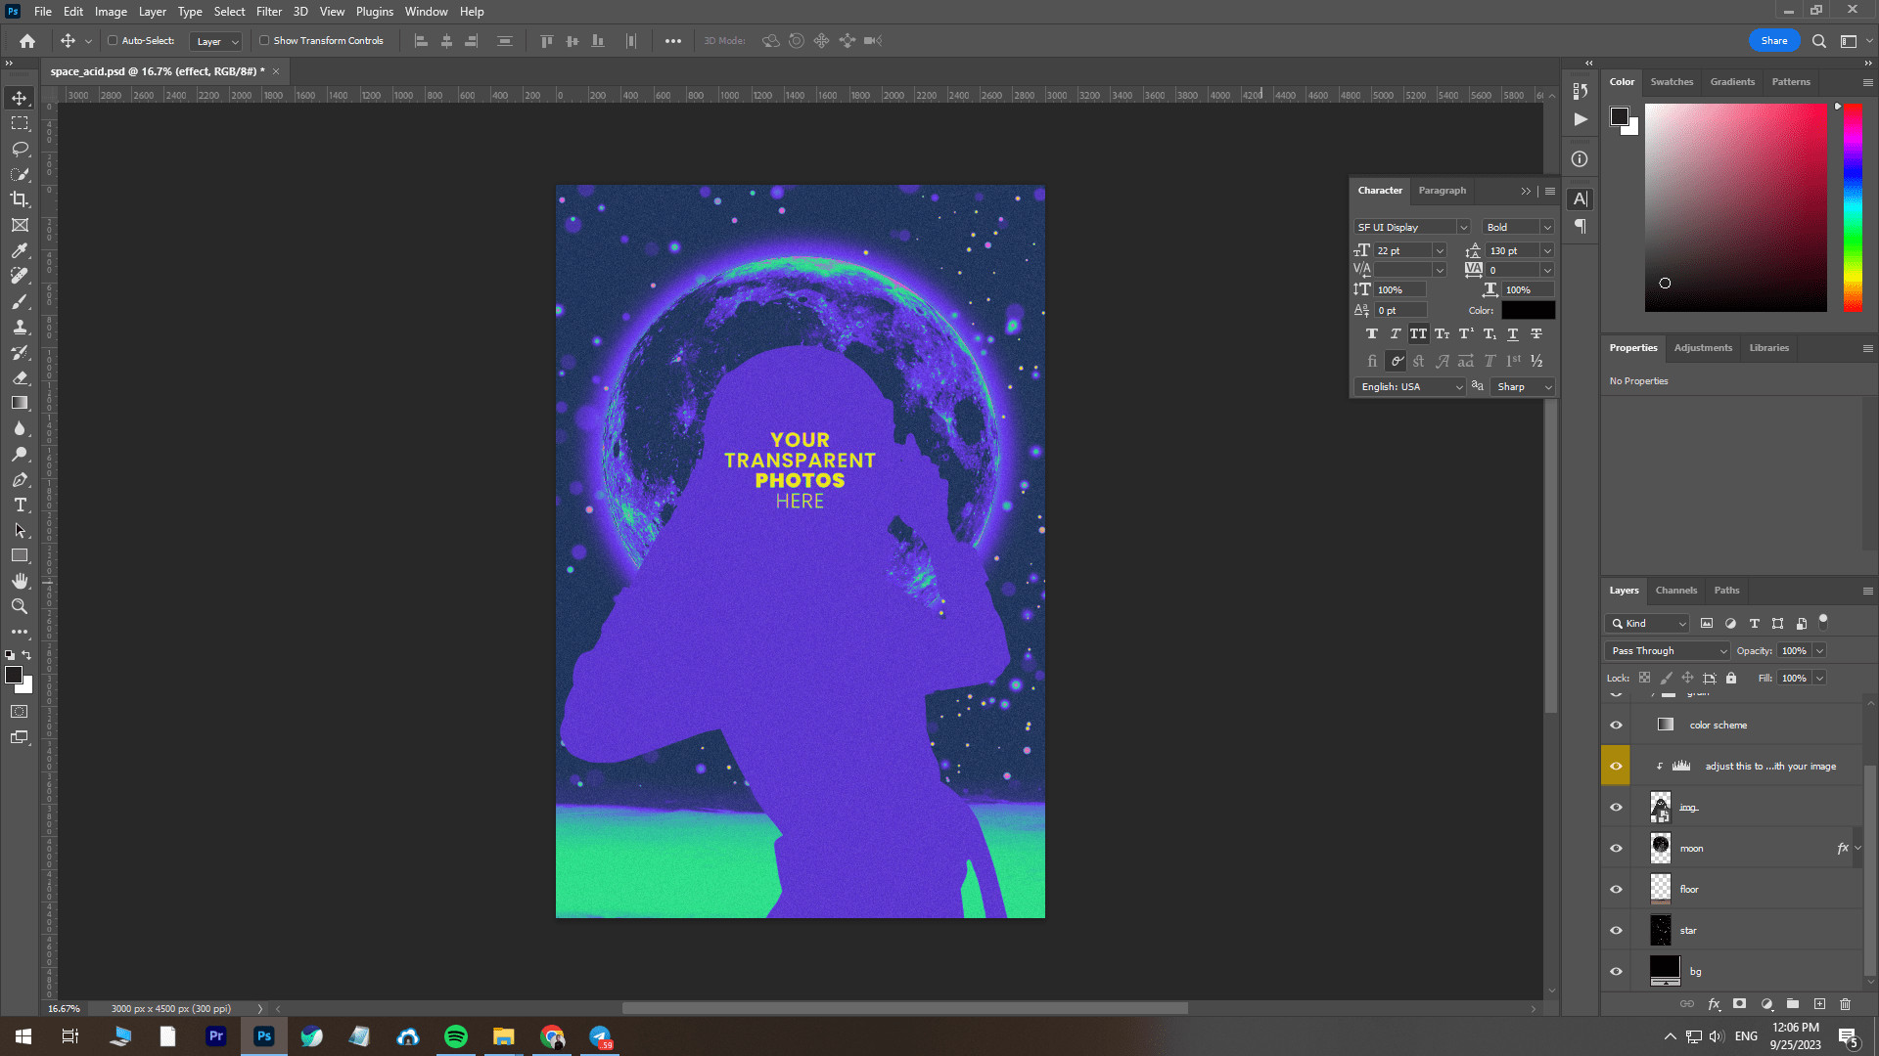Screen dimensions: 1879x1056
Task: Delete selected layer with the trash icon
Action: pos(1846,1004)
